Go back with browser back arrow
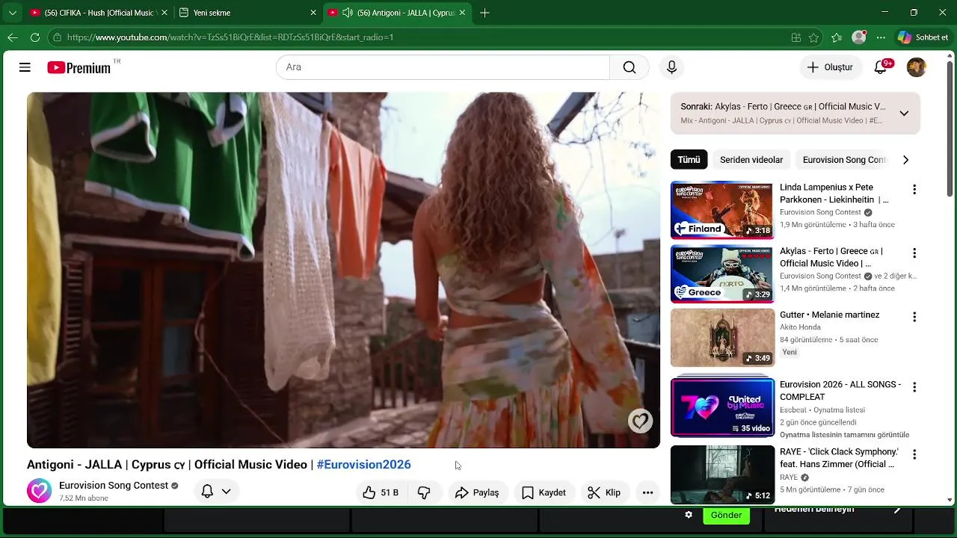 click(13, 37)
